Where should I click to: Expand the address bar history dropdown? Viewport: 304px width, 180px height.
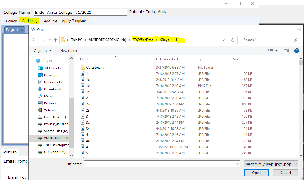[x=223, y=40]
